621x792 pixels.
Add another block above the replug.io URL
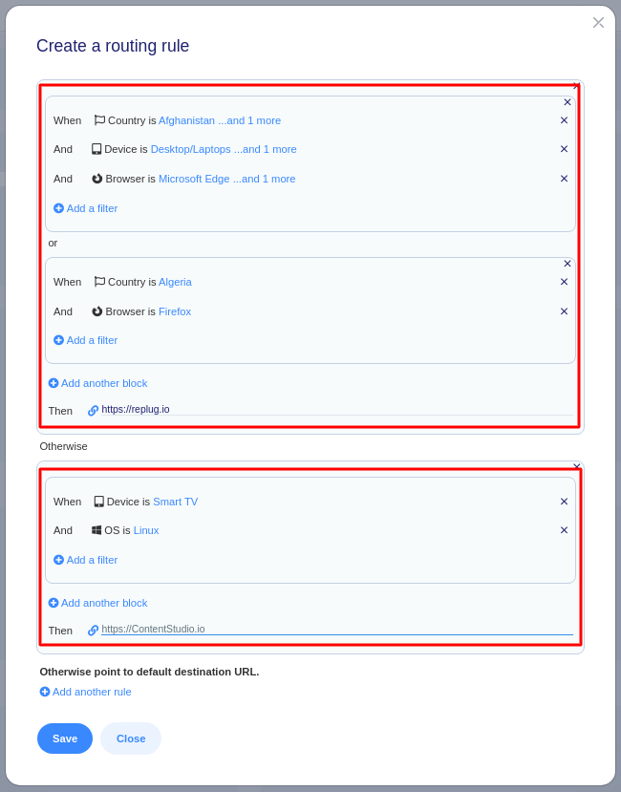98,383
